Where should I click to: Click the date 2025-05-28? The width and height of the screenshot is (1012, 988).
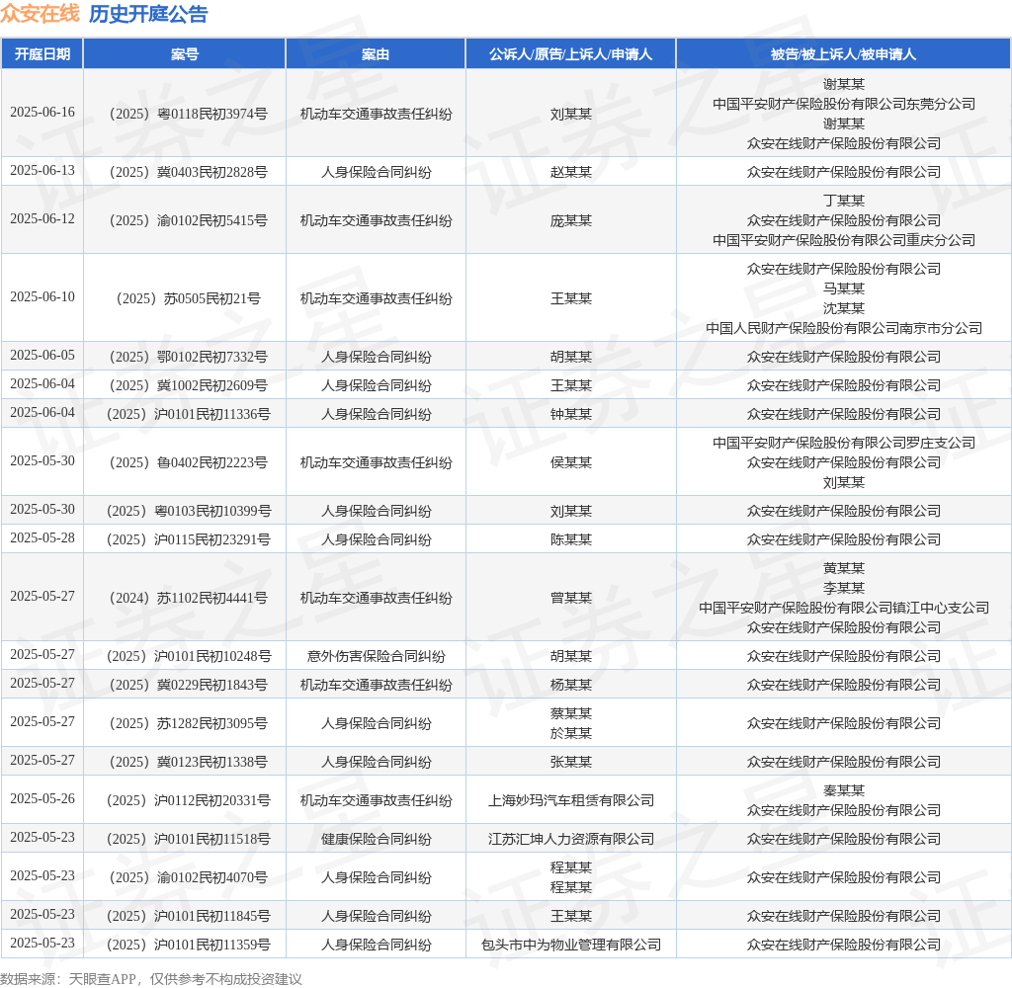42,537
